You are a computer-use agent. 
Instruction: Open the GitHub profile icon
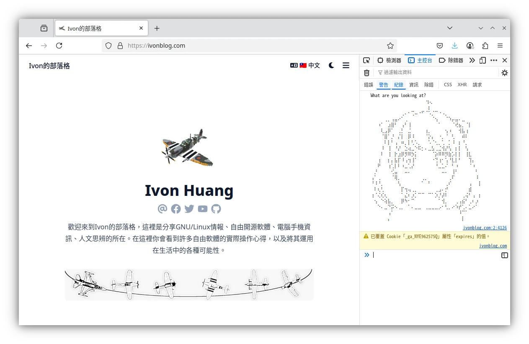coord(216,209)
